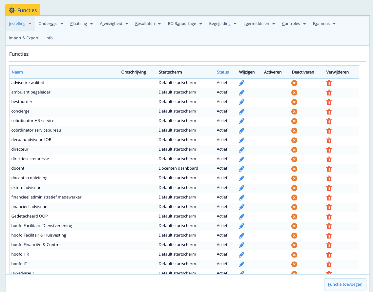Viewport: 373px width, 292px height.
Task: Remove coördinator servicebureau via trash icon
Action: (x=329, y=131)
